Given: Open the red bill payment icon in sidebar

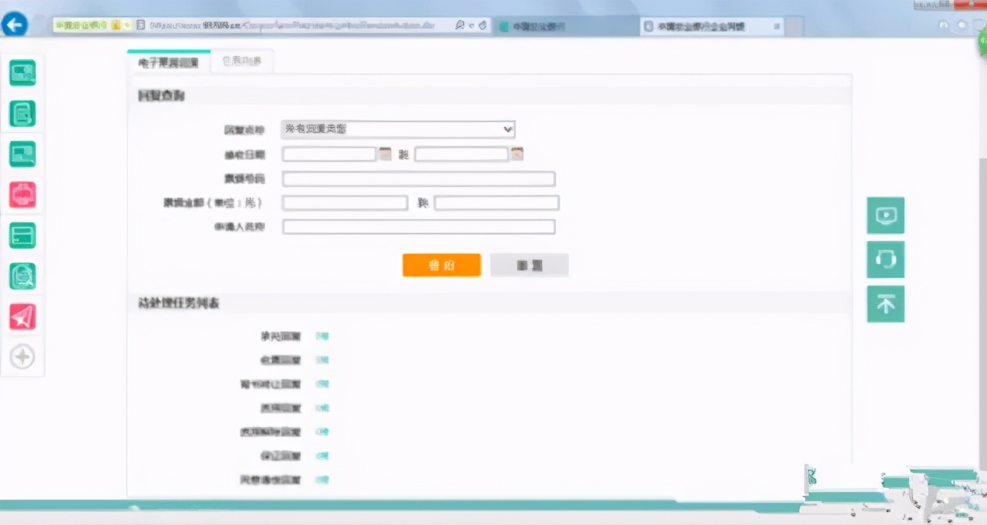Looking at the screenshot, I should tap(22, 195).
